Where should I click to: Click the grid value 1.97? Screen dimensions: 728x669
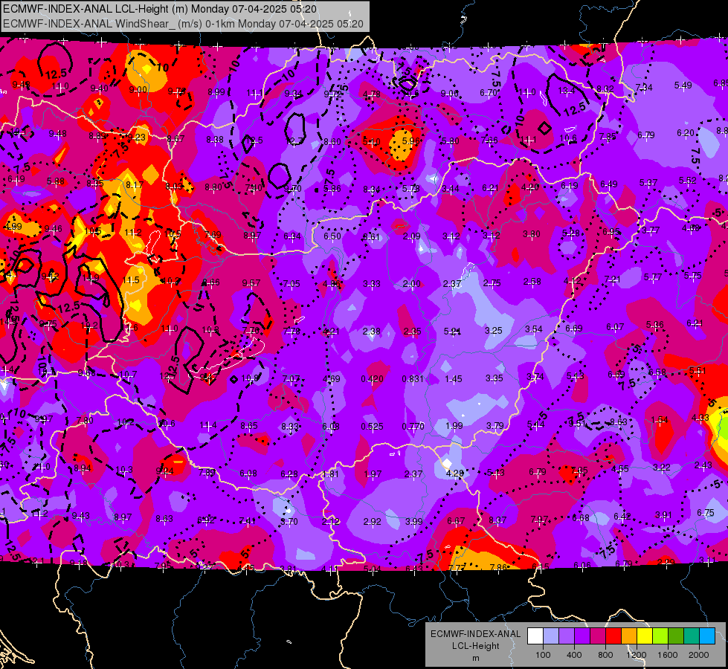373,474
